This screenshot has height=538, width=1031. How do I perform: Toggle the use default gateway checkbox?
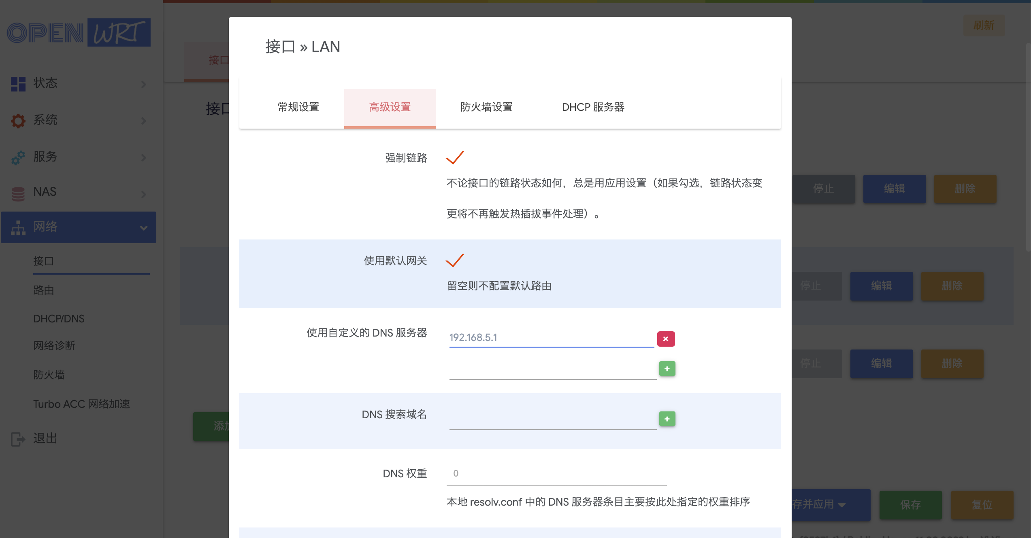(x=454, y=261)
